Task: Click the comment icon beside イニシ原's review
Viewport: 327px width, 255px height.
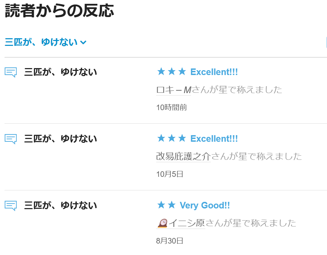Action: pos(10,206)
